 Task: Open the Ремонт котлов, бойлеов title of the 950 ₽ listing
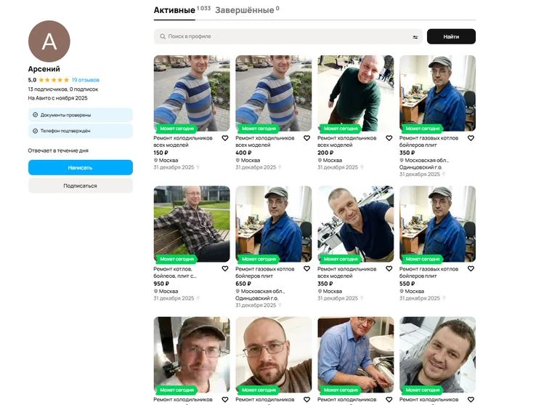175,272
